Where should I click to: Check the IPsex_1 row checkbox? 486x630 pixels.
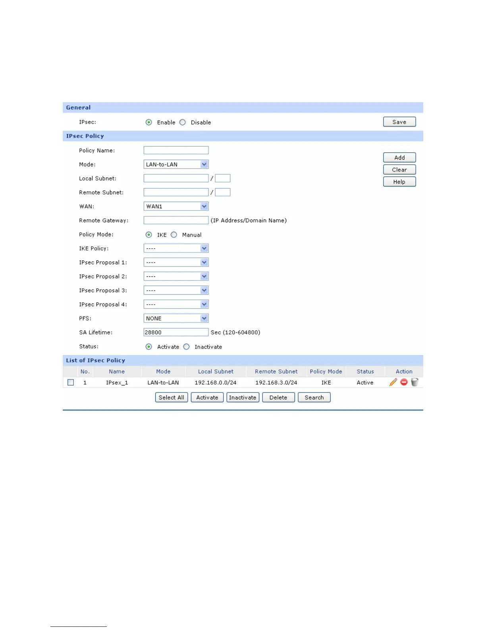coord(71,382)
